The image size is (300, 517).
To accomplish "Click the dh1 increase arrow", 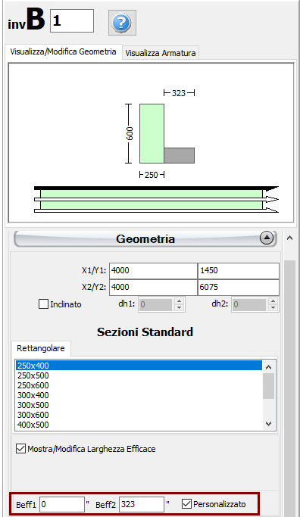I will [x=179, y=301].
